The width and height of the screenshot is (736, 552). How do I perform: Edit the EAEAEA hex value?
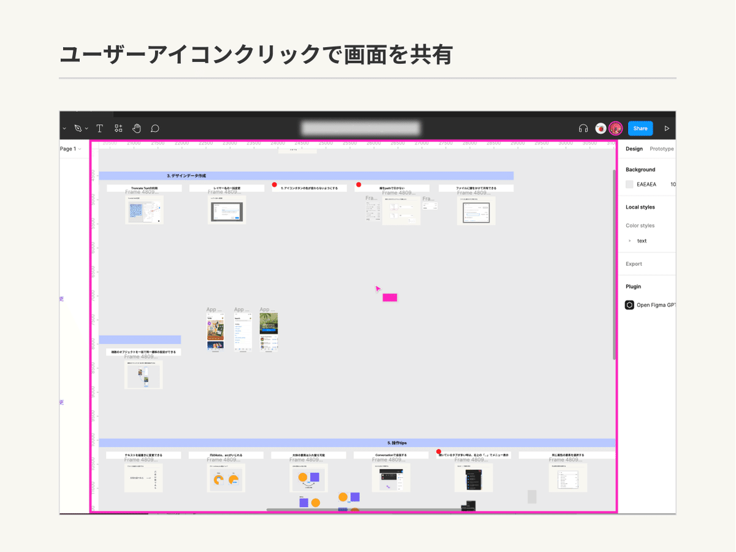tap(646, 184)
